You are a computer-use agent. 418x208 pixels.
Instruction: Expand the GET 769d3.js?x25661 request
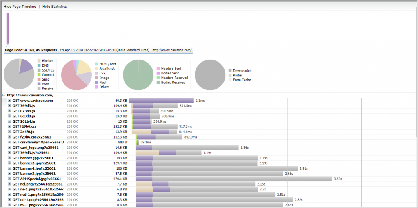(x=9, y=153)
